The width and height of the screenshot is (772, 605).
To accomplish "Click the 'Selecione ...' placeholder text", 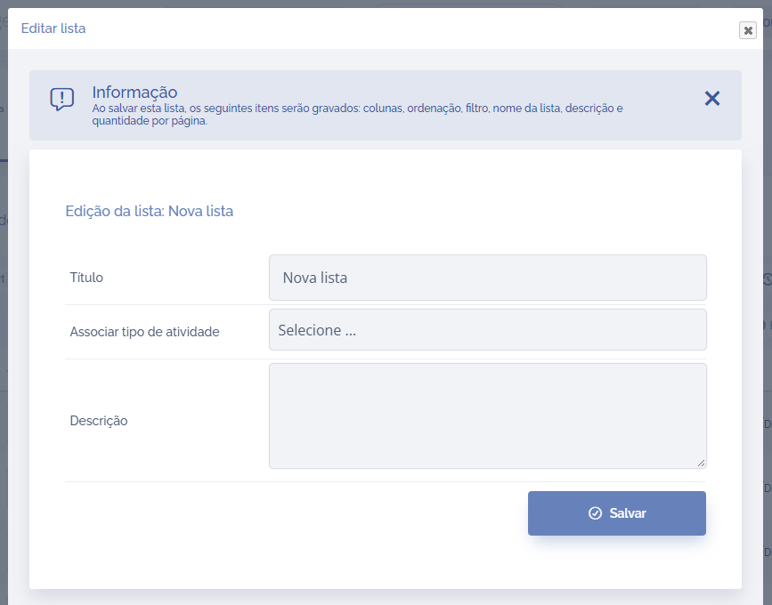I will [317, 330].
